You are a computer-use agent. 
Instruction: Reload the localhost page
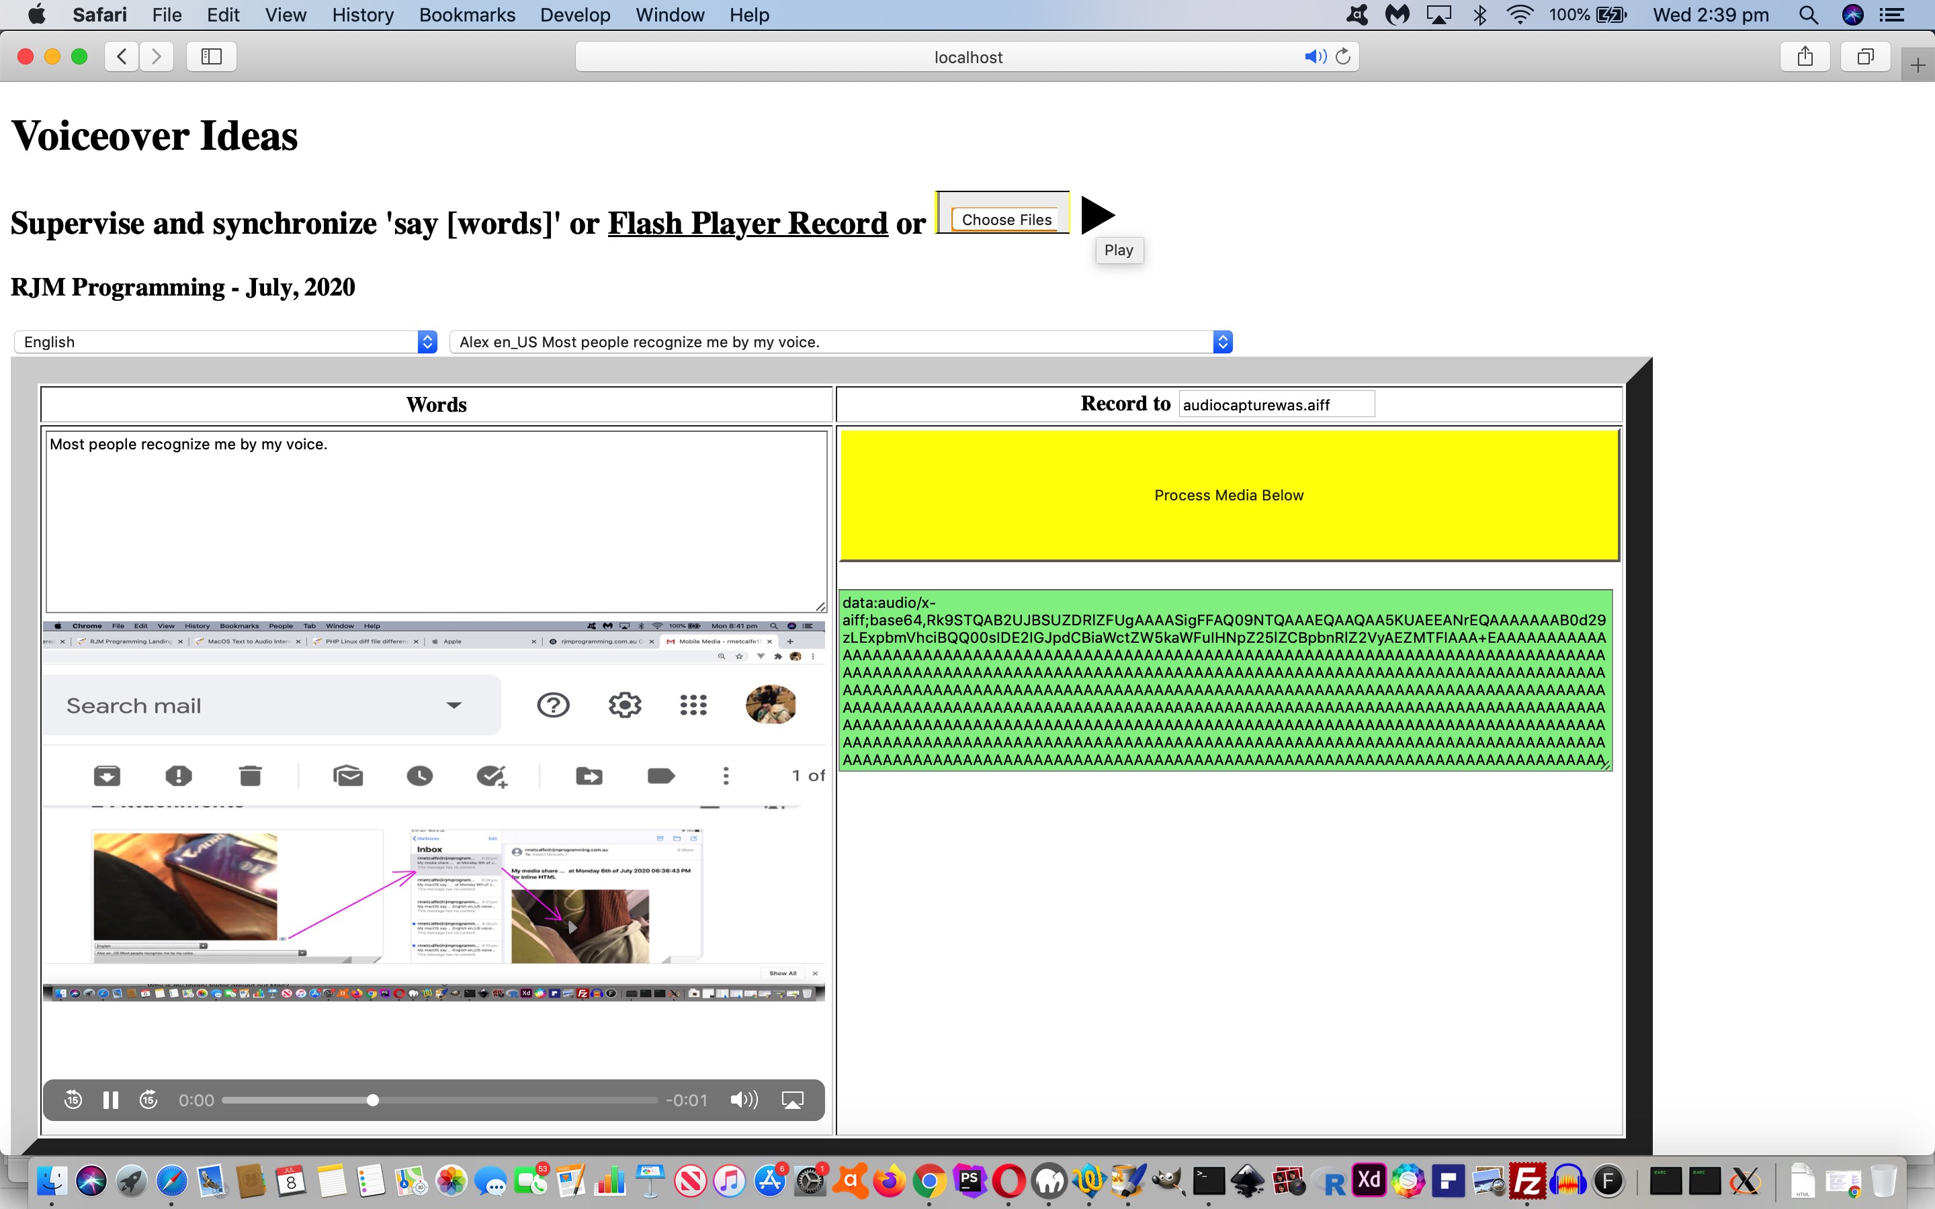(1343, 57)
